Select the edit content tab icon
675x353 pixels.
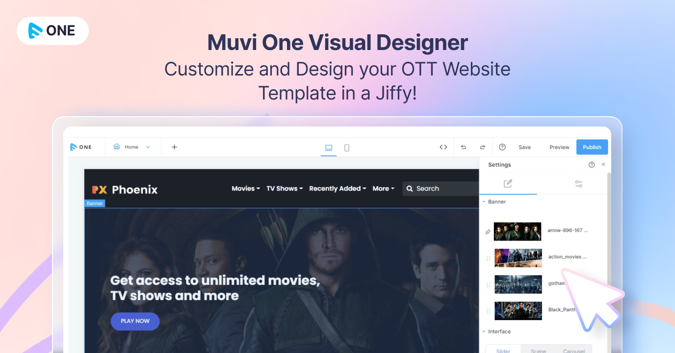click(508, 183)
